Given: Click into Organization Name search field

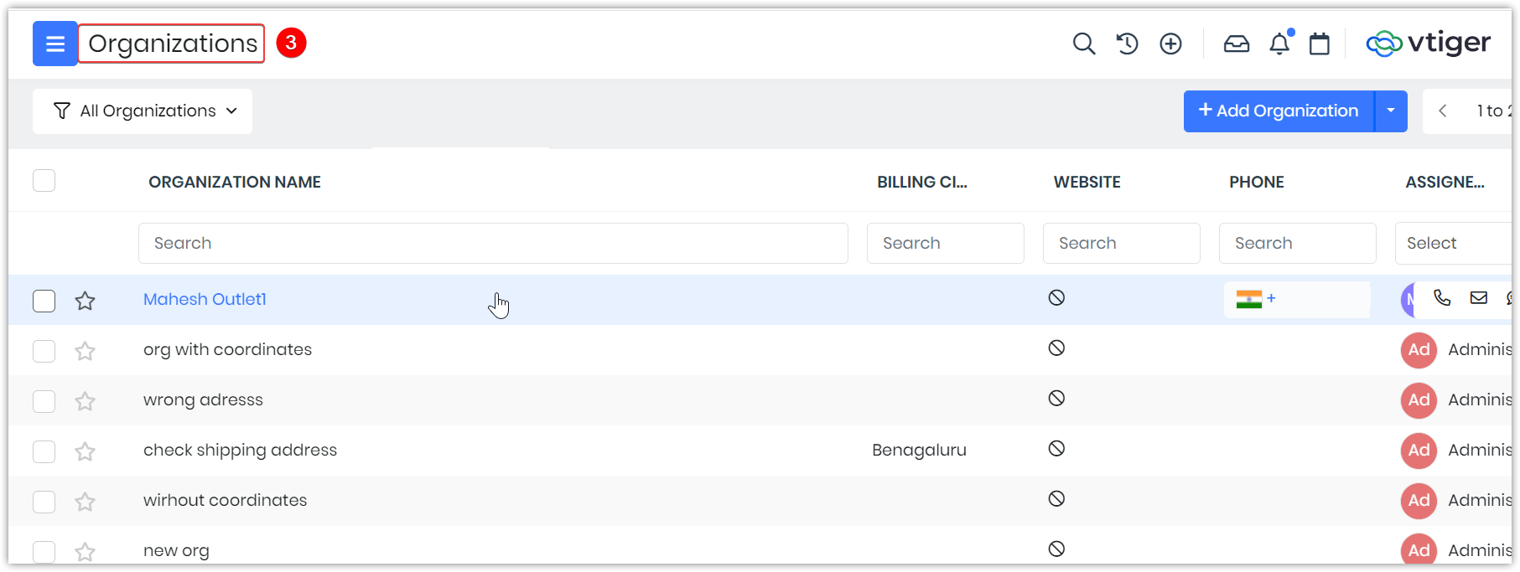Looking at the screenshot, I should tap(493, 244).
